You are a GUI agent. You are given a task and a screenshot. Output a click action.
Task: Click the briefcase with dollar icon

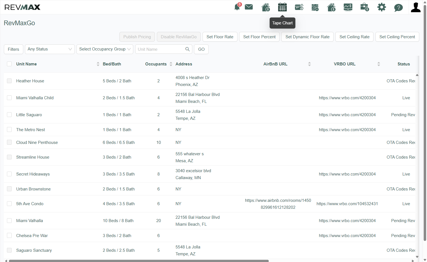[365, 7]
